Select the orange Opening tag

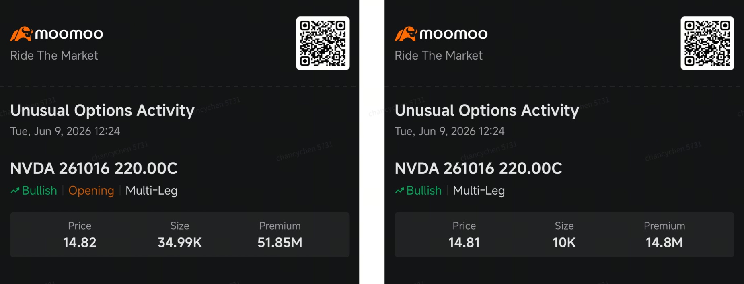(x=91, y=191)
